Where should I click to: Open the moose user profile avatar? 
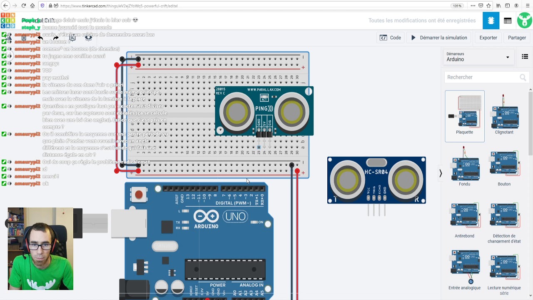525,20
